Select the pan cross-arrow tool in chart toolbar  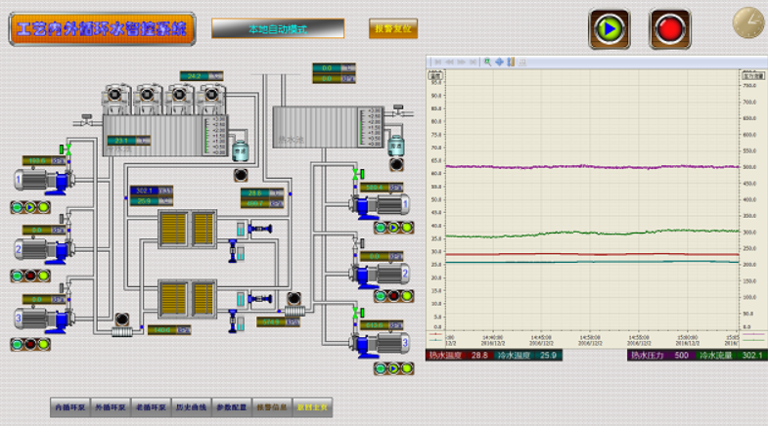(x=499, y=62)
